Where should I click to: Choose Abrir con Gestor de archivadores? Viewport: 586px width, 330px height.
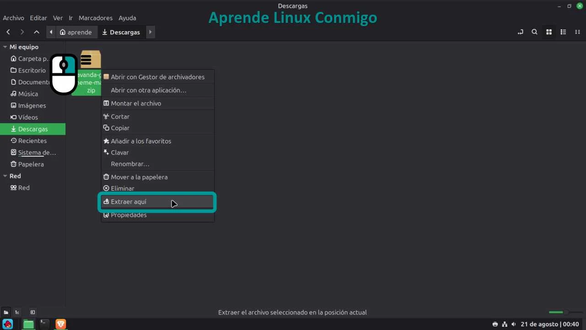(157, 77)
